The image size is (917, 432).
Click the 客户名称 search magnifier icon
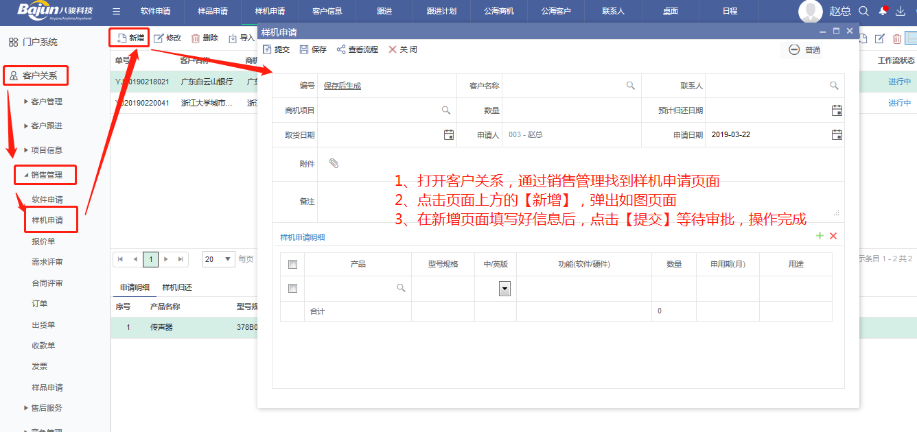(630, 86)
